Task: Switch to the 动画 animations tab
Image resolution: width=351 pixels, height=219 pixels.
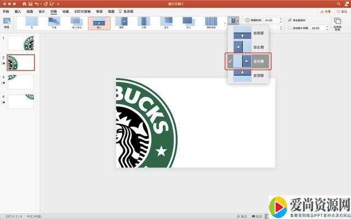Action: 66,11
